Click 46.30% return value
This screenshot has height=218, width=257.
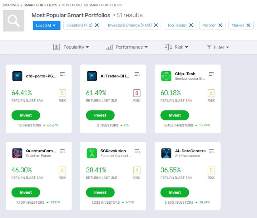pyautogui.click(x=22, y=170)
